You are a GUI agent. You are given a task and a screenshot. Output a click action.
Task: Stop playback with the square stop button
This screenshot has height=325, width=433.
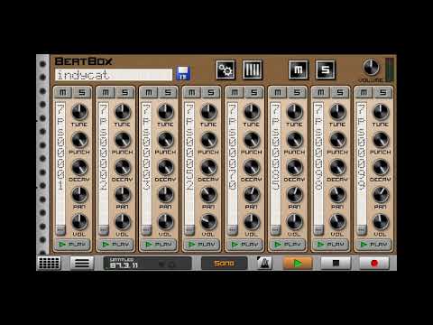point(336,264)
